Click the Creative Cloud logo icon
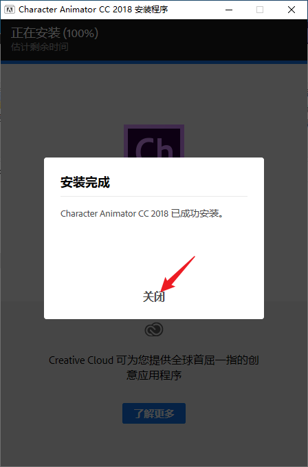Viewport: 308px width, 467px height. point(154,329)
